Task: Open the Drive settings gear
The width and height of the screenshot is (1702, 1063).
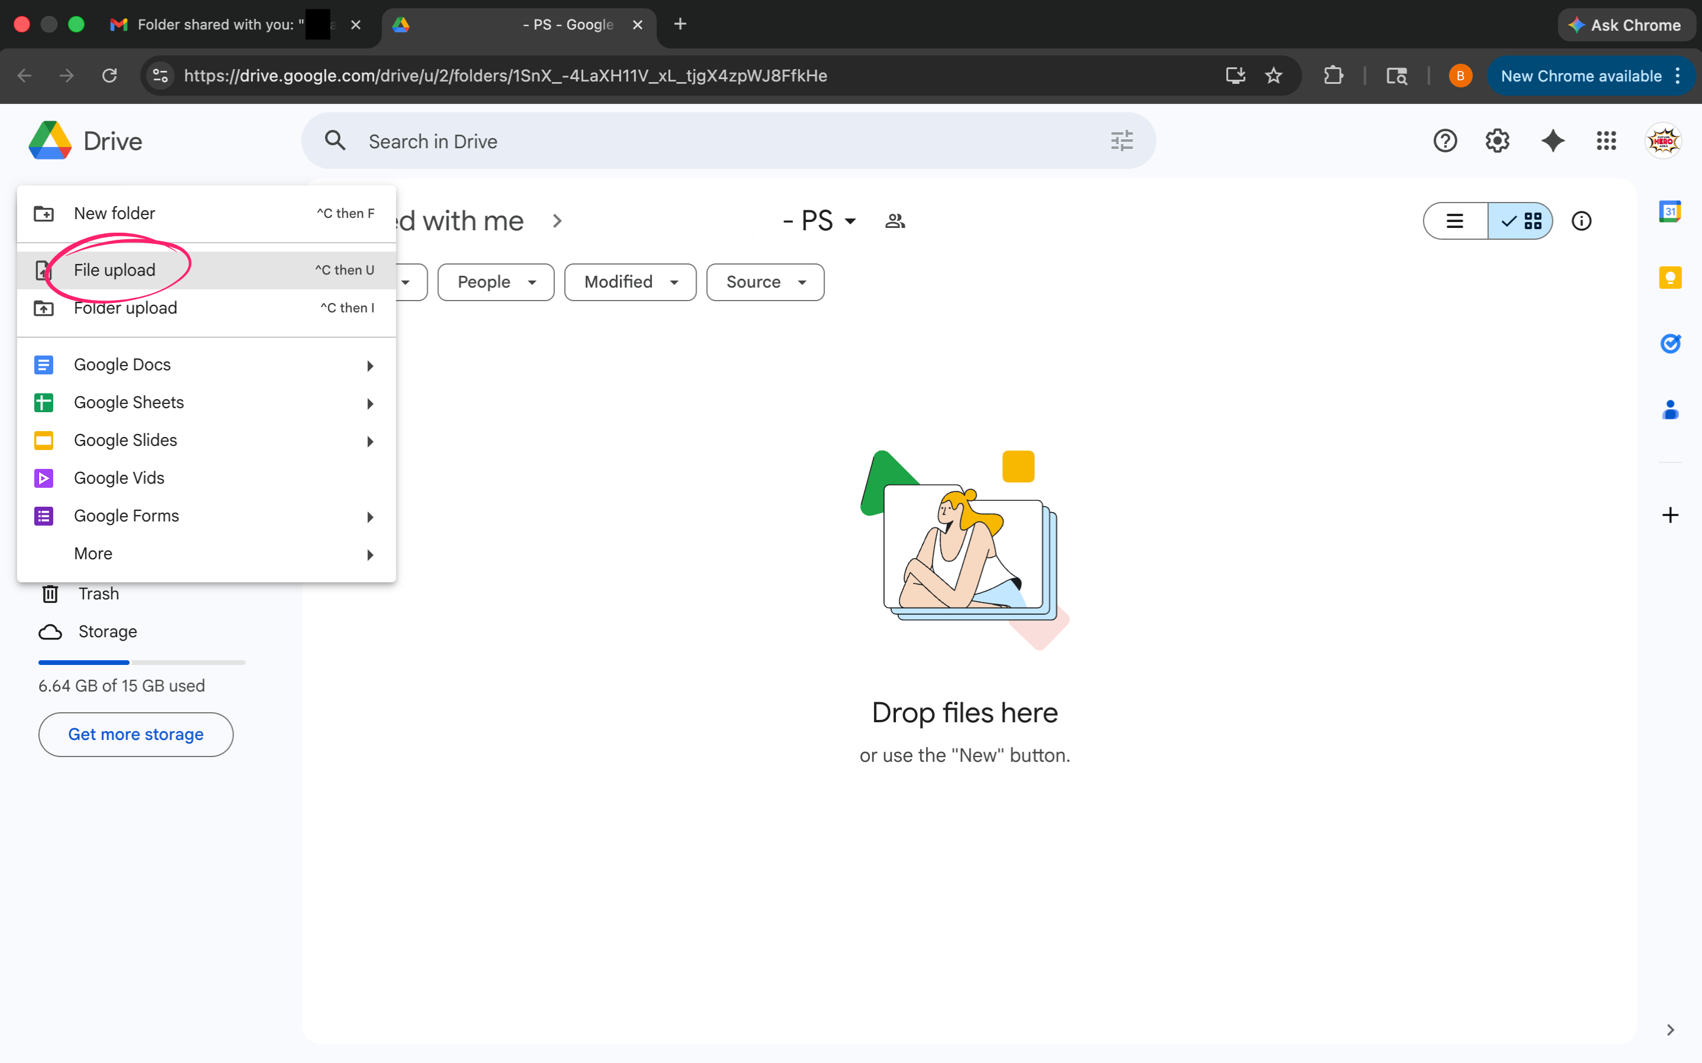Action: coord(1498,141)
